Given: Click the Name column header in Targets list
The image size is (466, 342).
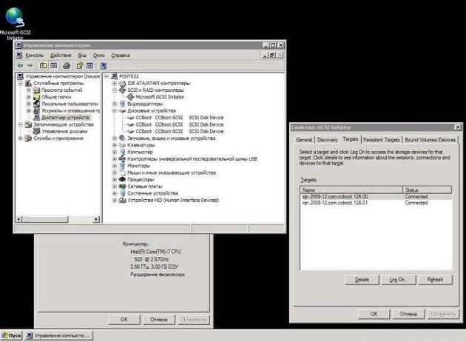Looking at the screenshot, I should tap(351, 190).
